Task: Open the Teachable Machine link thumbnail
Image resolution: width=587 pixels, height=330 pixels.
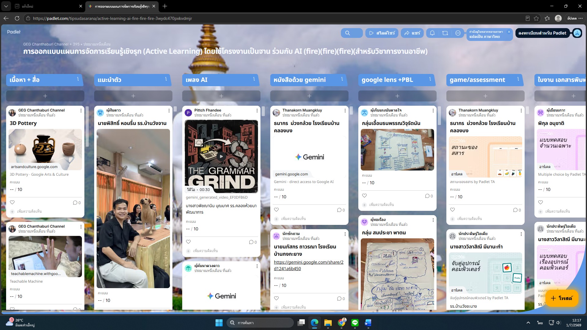Action: click(45, 256)
